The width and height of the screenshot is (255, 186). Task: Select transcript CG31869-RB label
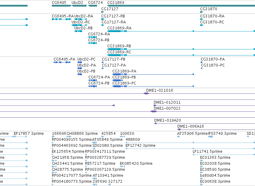point(119,46)
